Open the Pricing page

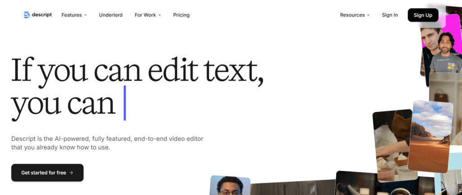click(x=181, y=15)
